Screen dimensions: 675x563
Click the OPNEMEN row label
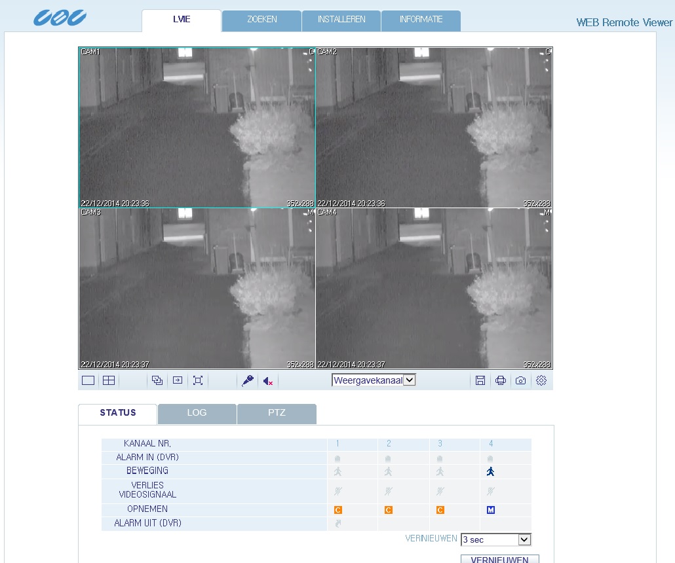tap(147, 509)
